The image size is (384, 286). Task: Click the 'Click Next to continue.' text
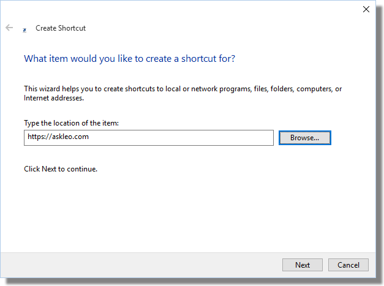[x=61, y=169]
